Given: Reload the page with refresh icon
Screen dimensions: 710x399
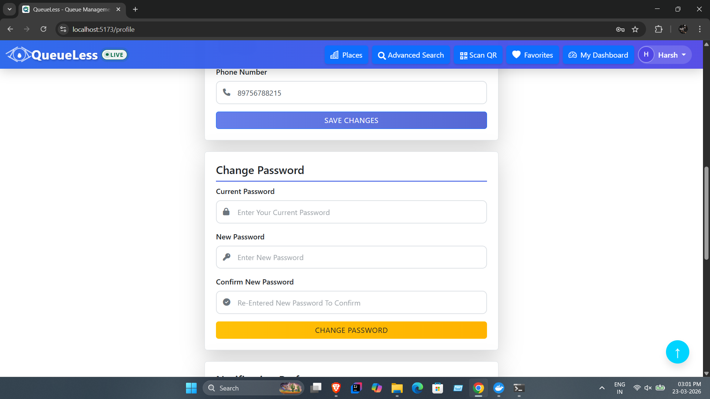Looking at the screenshot, I should 44,29.
